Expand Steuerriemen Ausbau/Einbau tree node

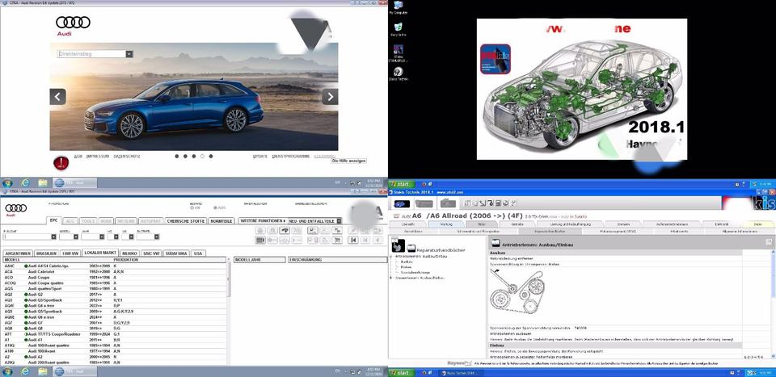tap(391, 278)
